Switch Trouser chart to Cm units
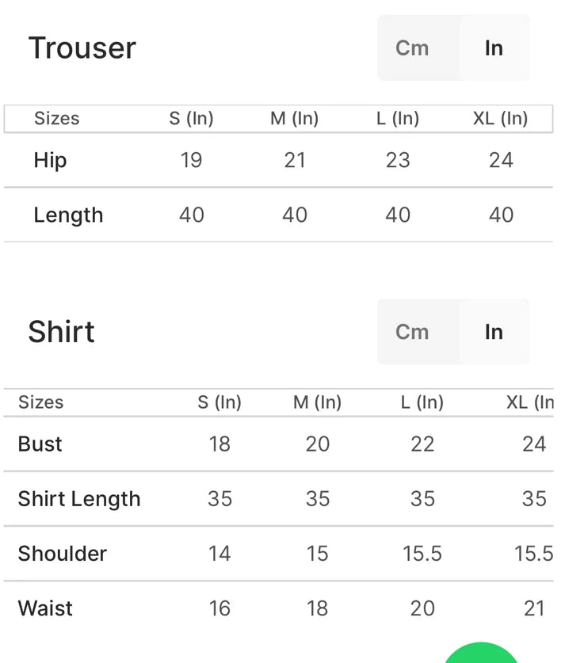The image size is (565, 663). pos(412,48)
